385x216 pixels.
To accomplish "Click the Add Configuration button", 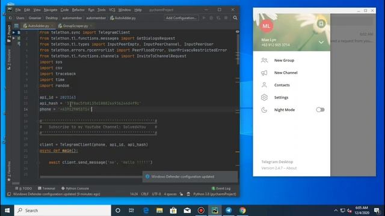I will (x=181, y=18).
